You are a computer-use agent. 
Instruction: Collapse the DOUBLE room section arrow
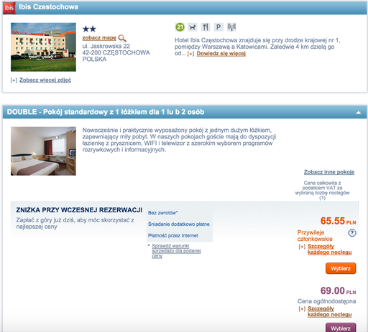(359, 113)
